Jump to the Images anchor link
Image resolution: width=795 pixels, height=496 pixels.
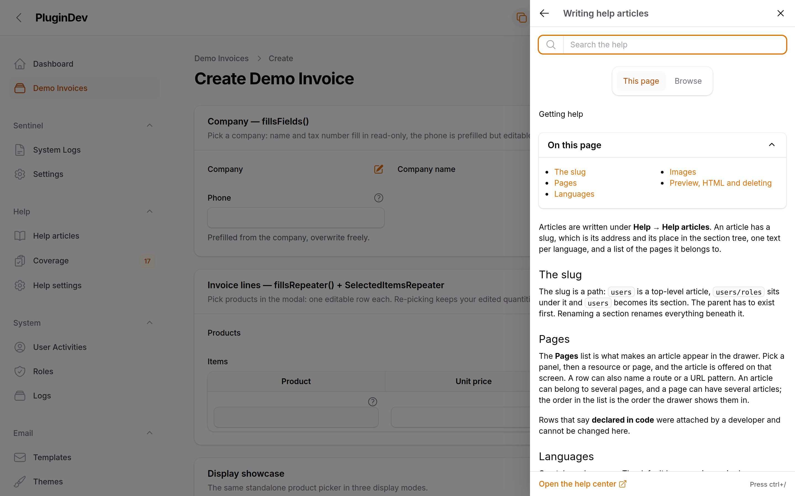[x=683, y=172]
